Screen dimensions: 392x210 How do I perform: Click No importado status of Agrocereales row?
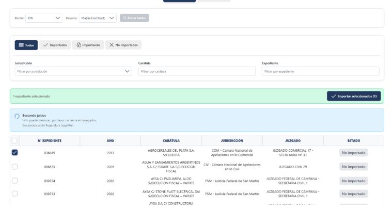tap(353, 153)
